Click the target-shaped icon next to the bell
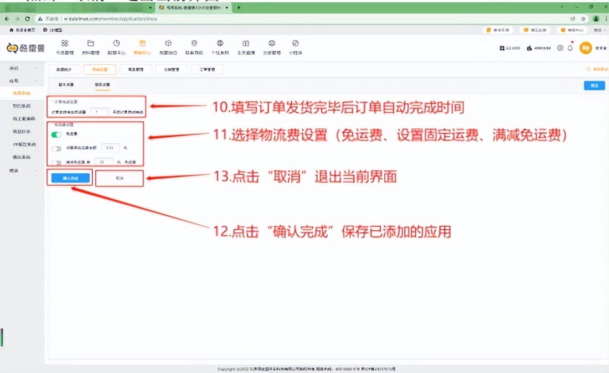 click(x=559, y=48)
